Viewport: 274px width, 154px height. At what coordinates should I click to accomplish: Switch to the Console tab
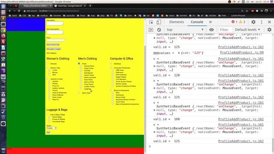(197, 22)
